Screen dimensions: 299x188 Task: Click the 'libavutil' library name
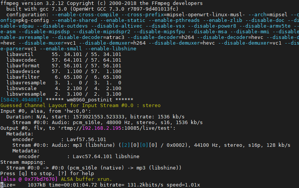click(20, 54)
